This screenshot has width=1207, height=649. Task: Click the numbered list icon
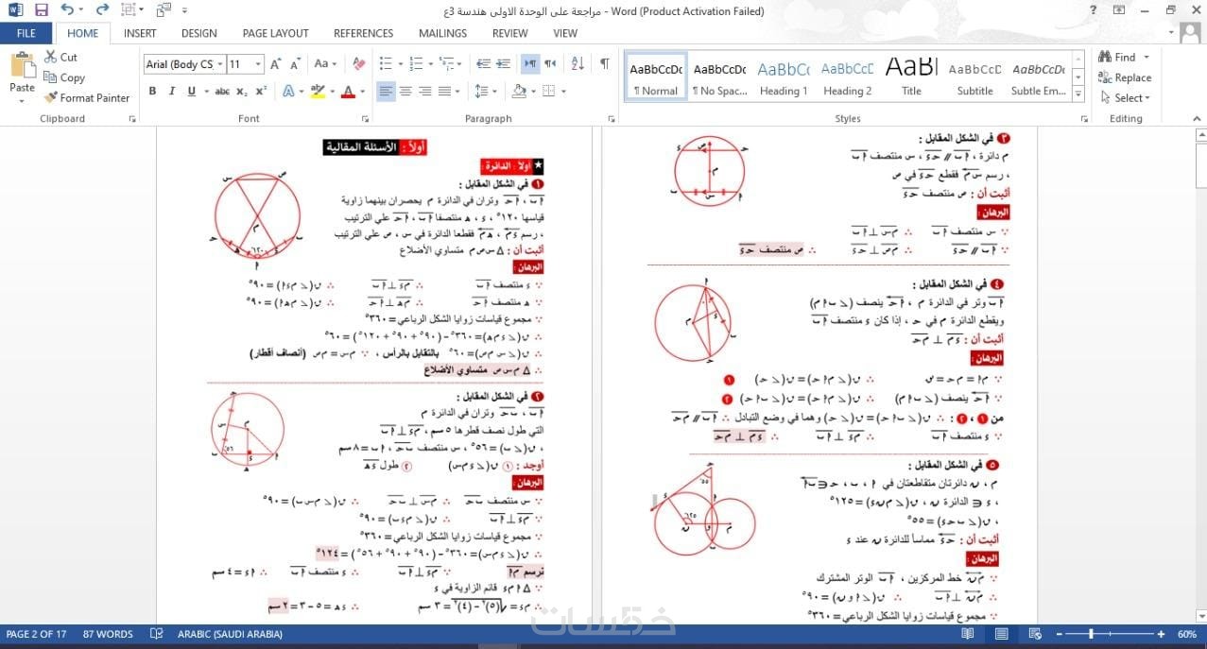click(414, 64)
